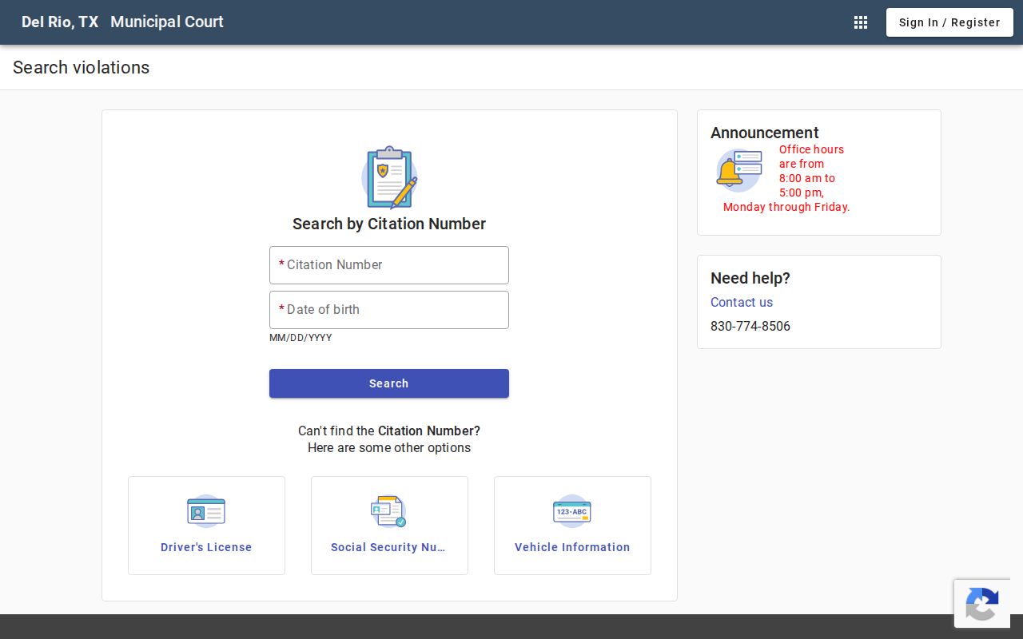Image resolution: width=1023 pixels, height=639 pixels.
Task: Focus the Date of birth field
Action: tap(389, 310)
